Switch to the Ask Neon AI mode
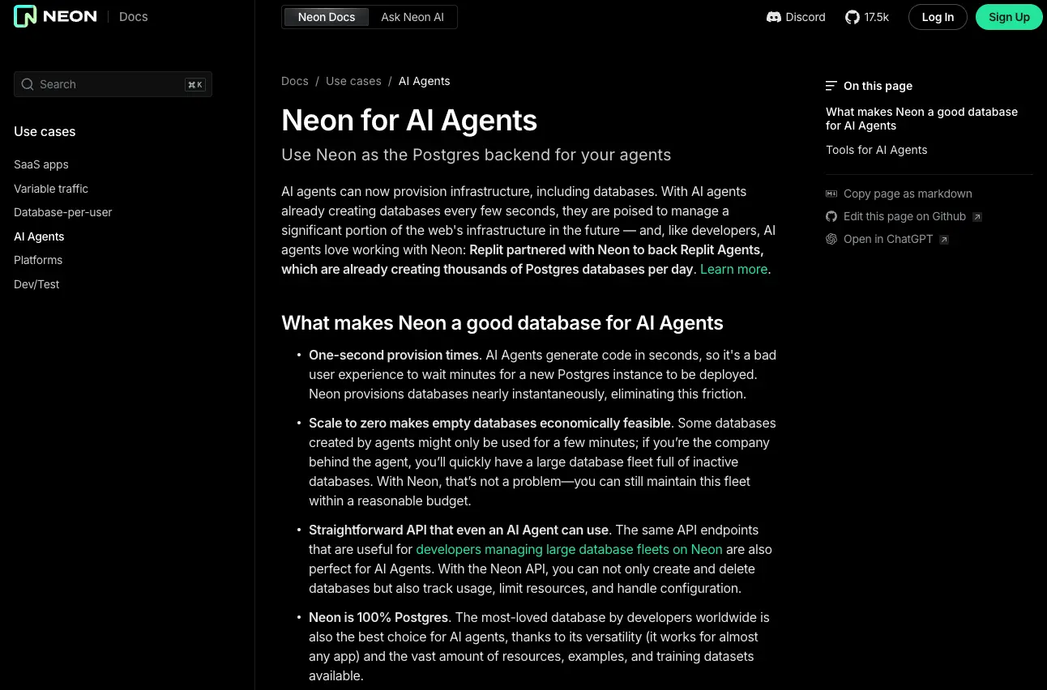Viewport: 1047px width, 690px height. pos(412,16)
